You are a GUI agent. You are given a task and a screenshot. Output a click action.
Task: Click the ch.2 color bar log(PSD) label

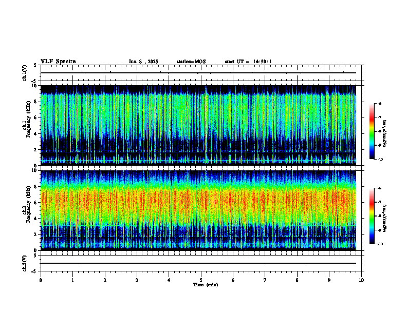pos(385,219)
